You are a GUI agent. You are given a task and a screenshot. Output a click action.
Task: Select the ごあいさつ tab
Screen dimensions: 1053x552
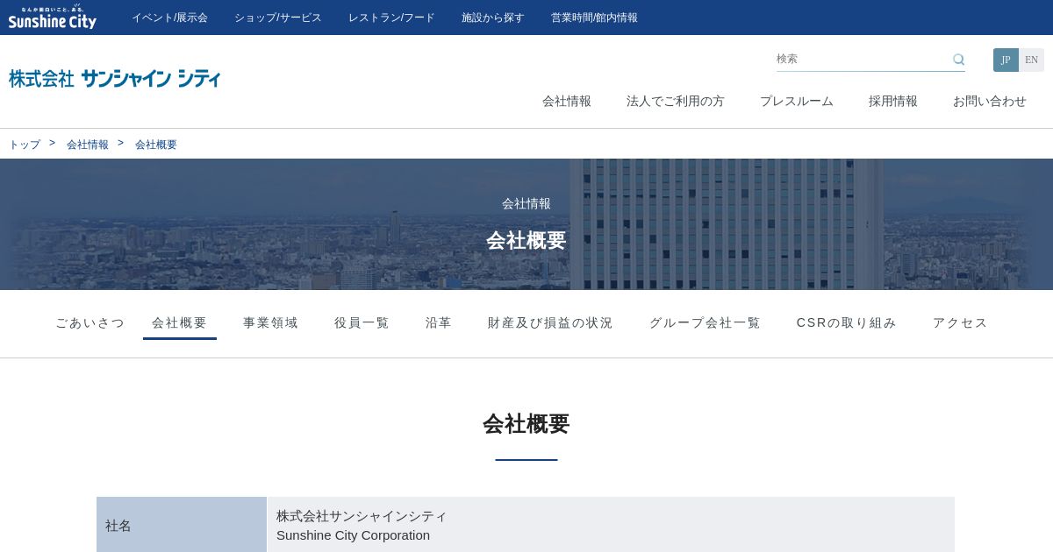click(x=90, y=322)
